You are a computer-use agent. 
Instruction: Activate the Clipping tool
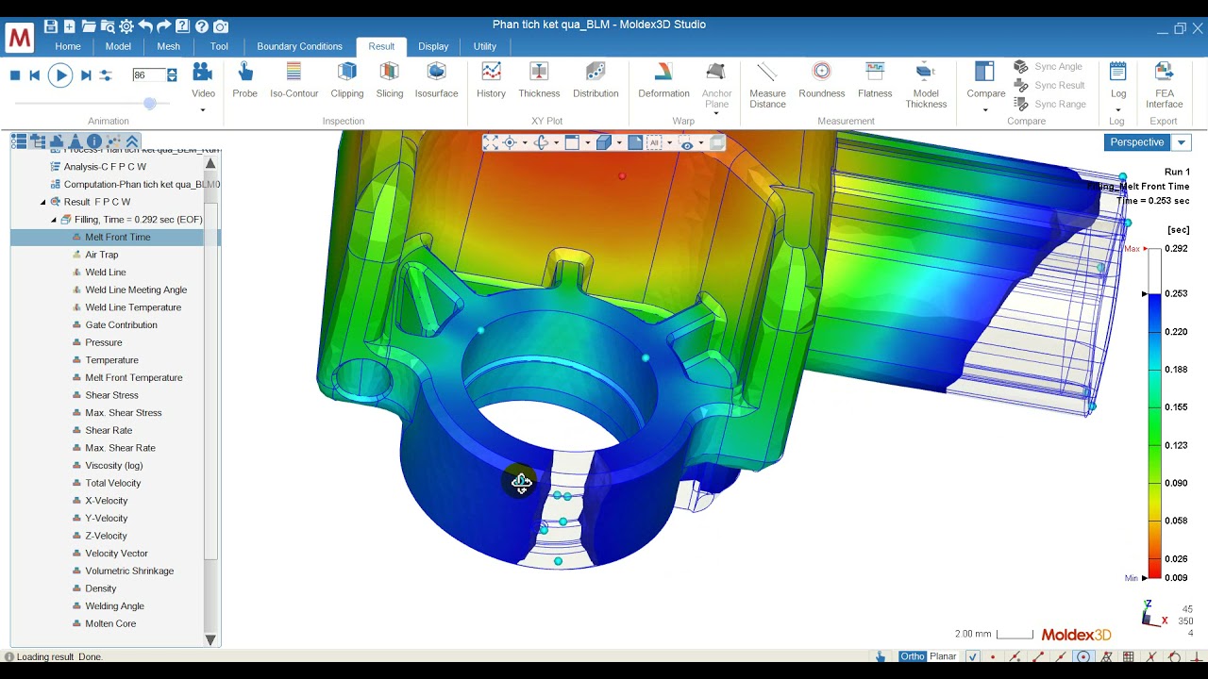(346, 80)
